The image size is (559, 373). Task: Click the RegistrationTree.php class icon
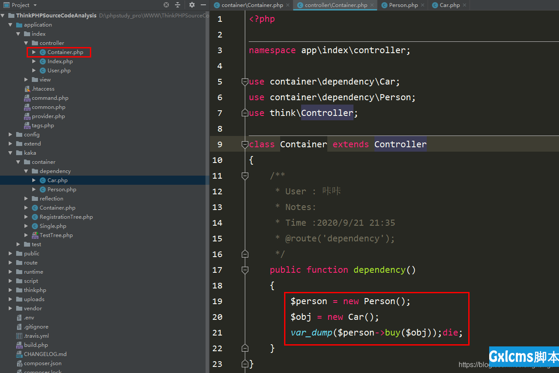point(35,217)
